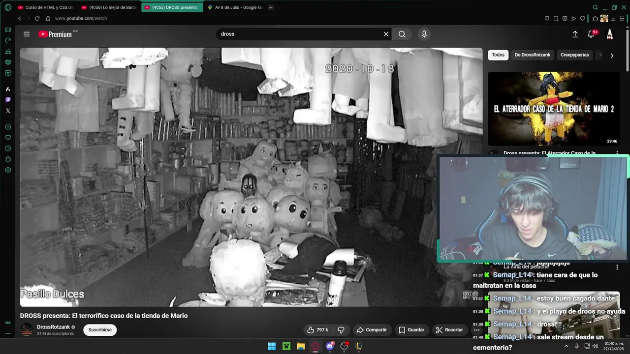Click the Compartir share button

[x=372, y=330]
